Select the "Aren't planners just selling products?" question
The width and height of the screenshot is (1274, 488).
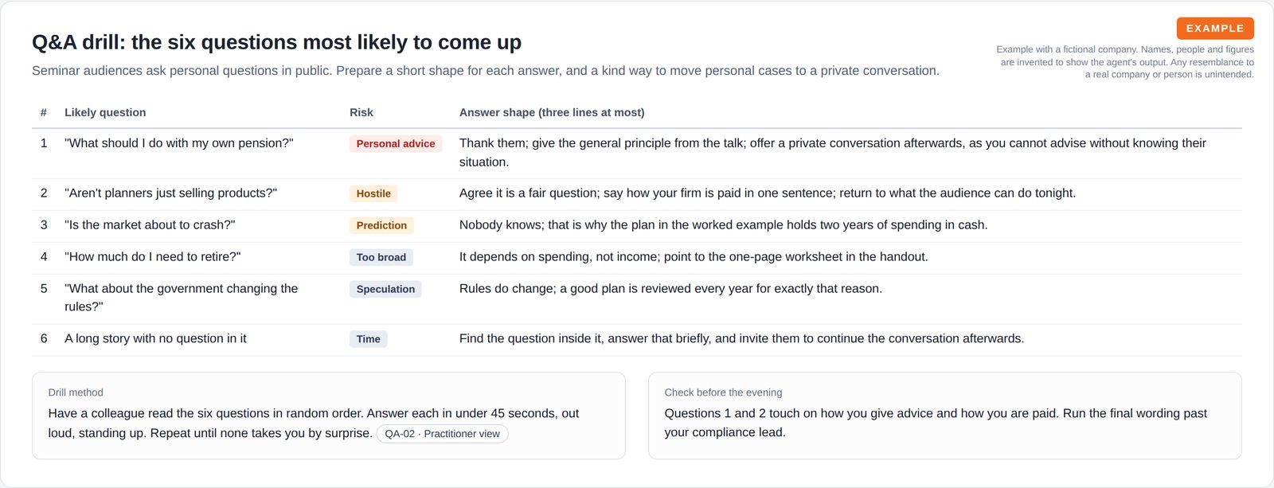171,193
